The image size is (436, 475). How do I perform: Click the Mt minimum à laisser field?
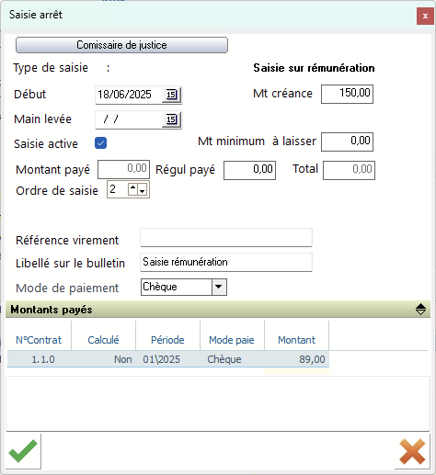click(x=347, y=141)
